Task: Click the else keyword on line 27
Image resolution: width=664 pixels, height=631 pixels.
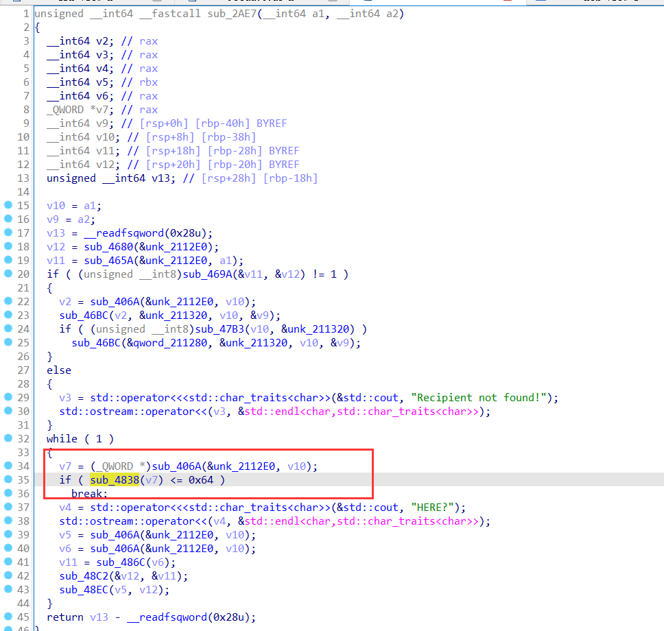Action: [59, 370]
